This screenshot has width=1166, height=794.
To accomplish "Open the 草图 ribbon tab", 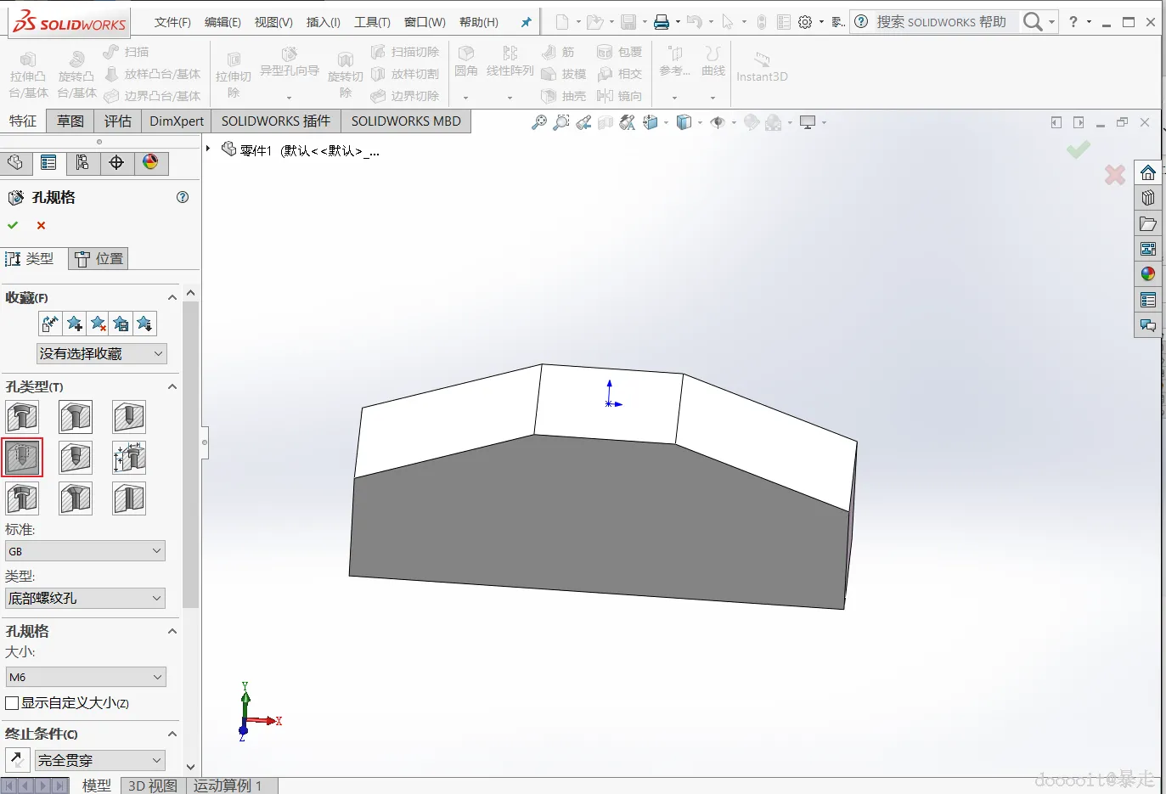I will pos(70,121).
